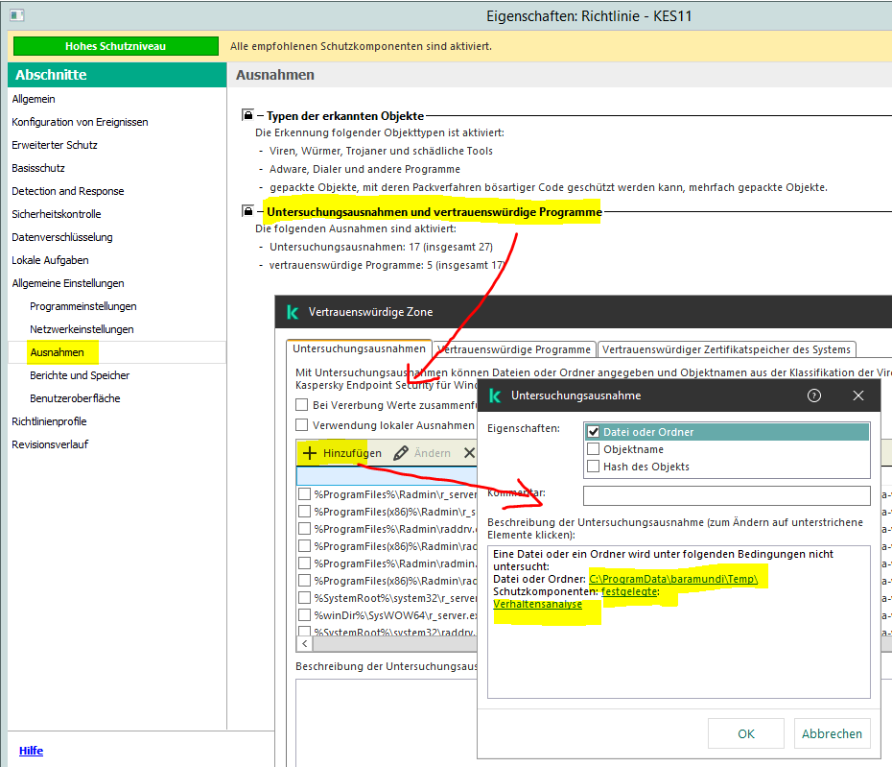Click the lock icon beside Typen der erkannten Objekte
Image resolution: width=892 pixels, height=767 pixels.
pyautogui.click(x=247, y=115)
